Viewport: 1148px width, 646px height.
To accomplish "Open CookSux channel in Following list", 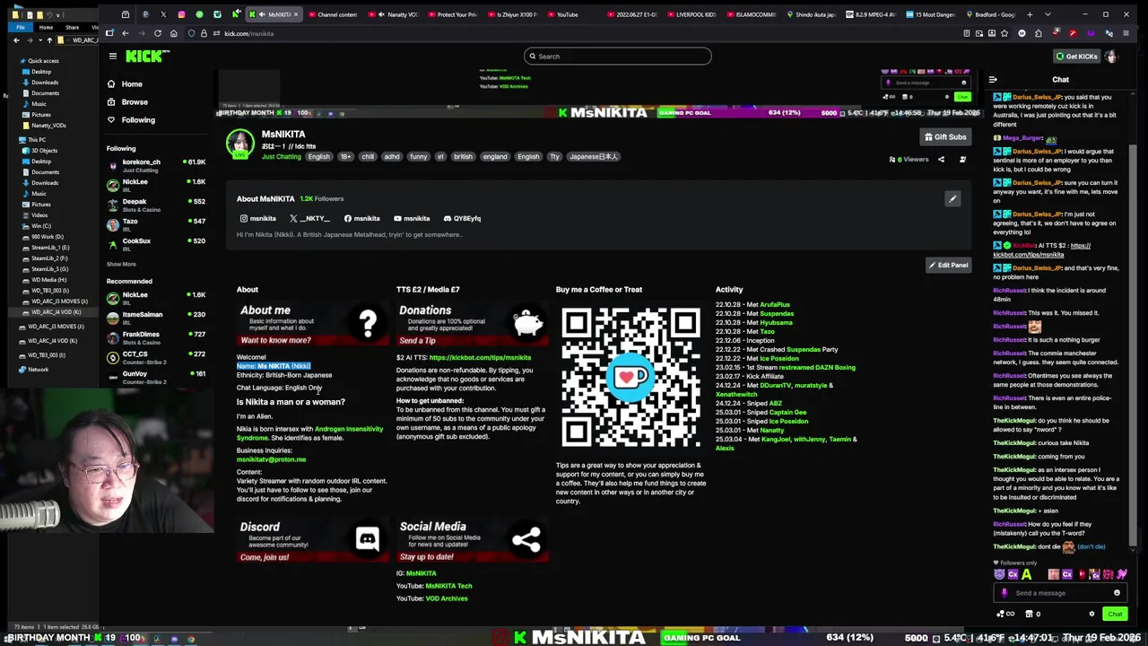I will pyautogui.click(x=155, y=244).
